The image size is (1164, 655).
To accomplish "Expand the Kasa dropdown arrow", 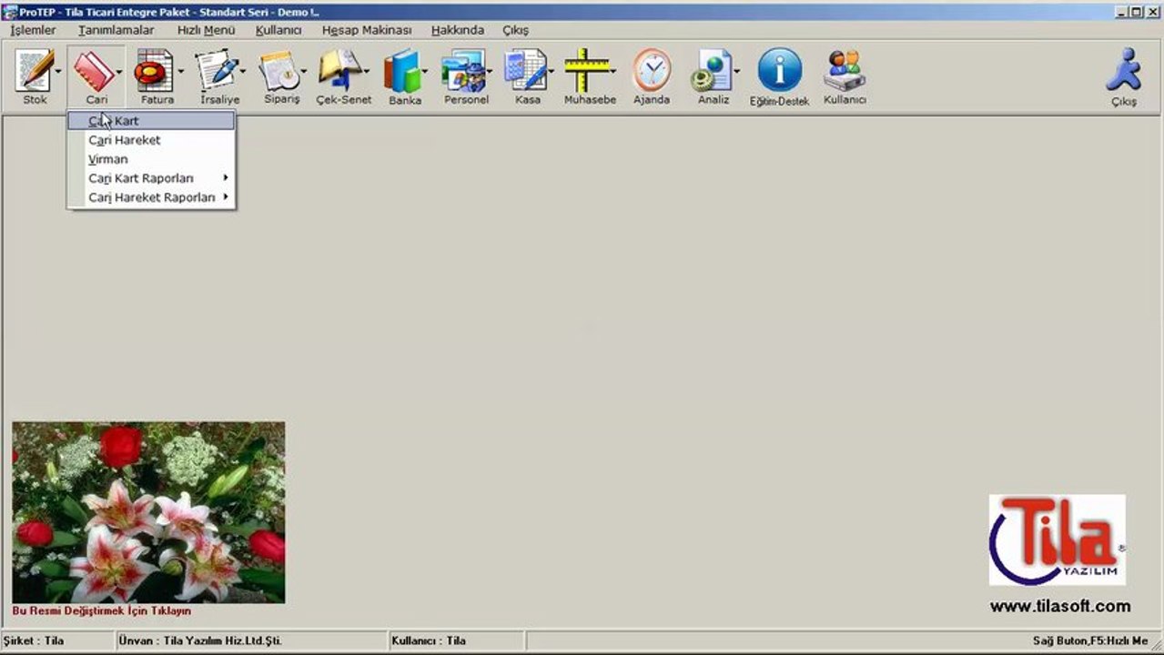I will pyautogui.click(x=552, y=71).
